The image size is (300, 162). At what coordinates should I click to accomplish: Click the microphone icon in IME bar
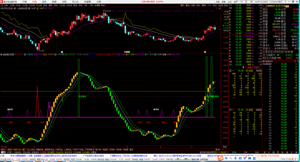pyautogui.click(x=235, y=158)
